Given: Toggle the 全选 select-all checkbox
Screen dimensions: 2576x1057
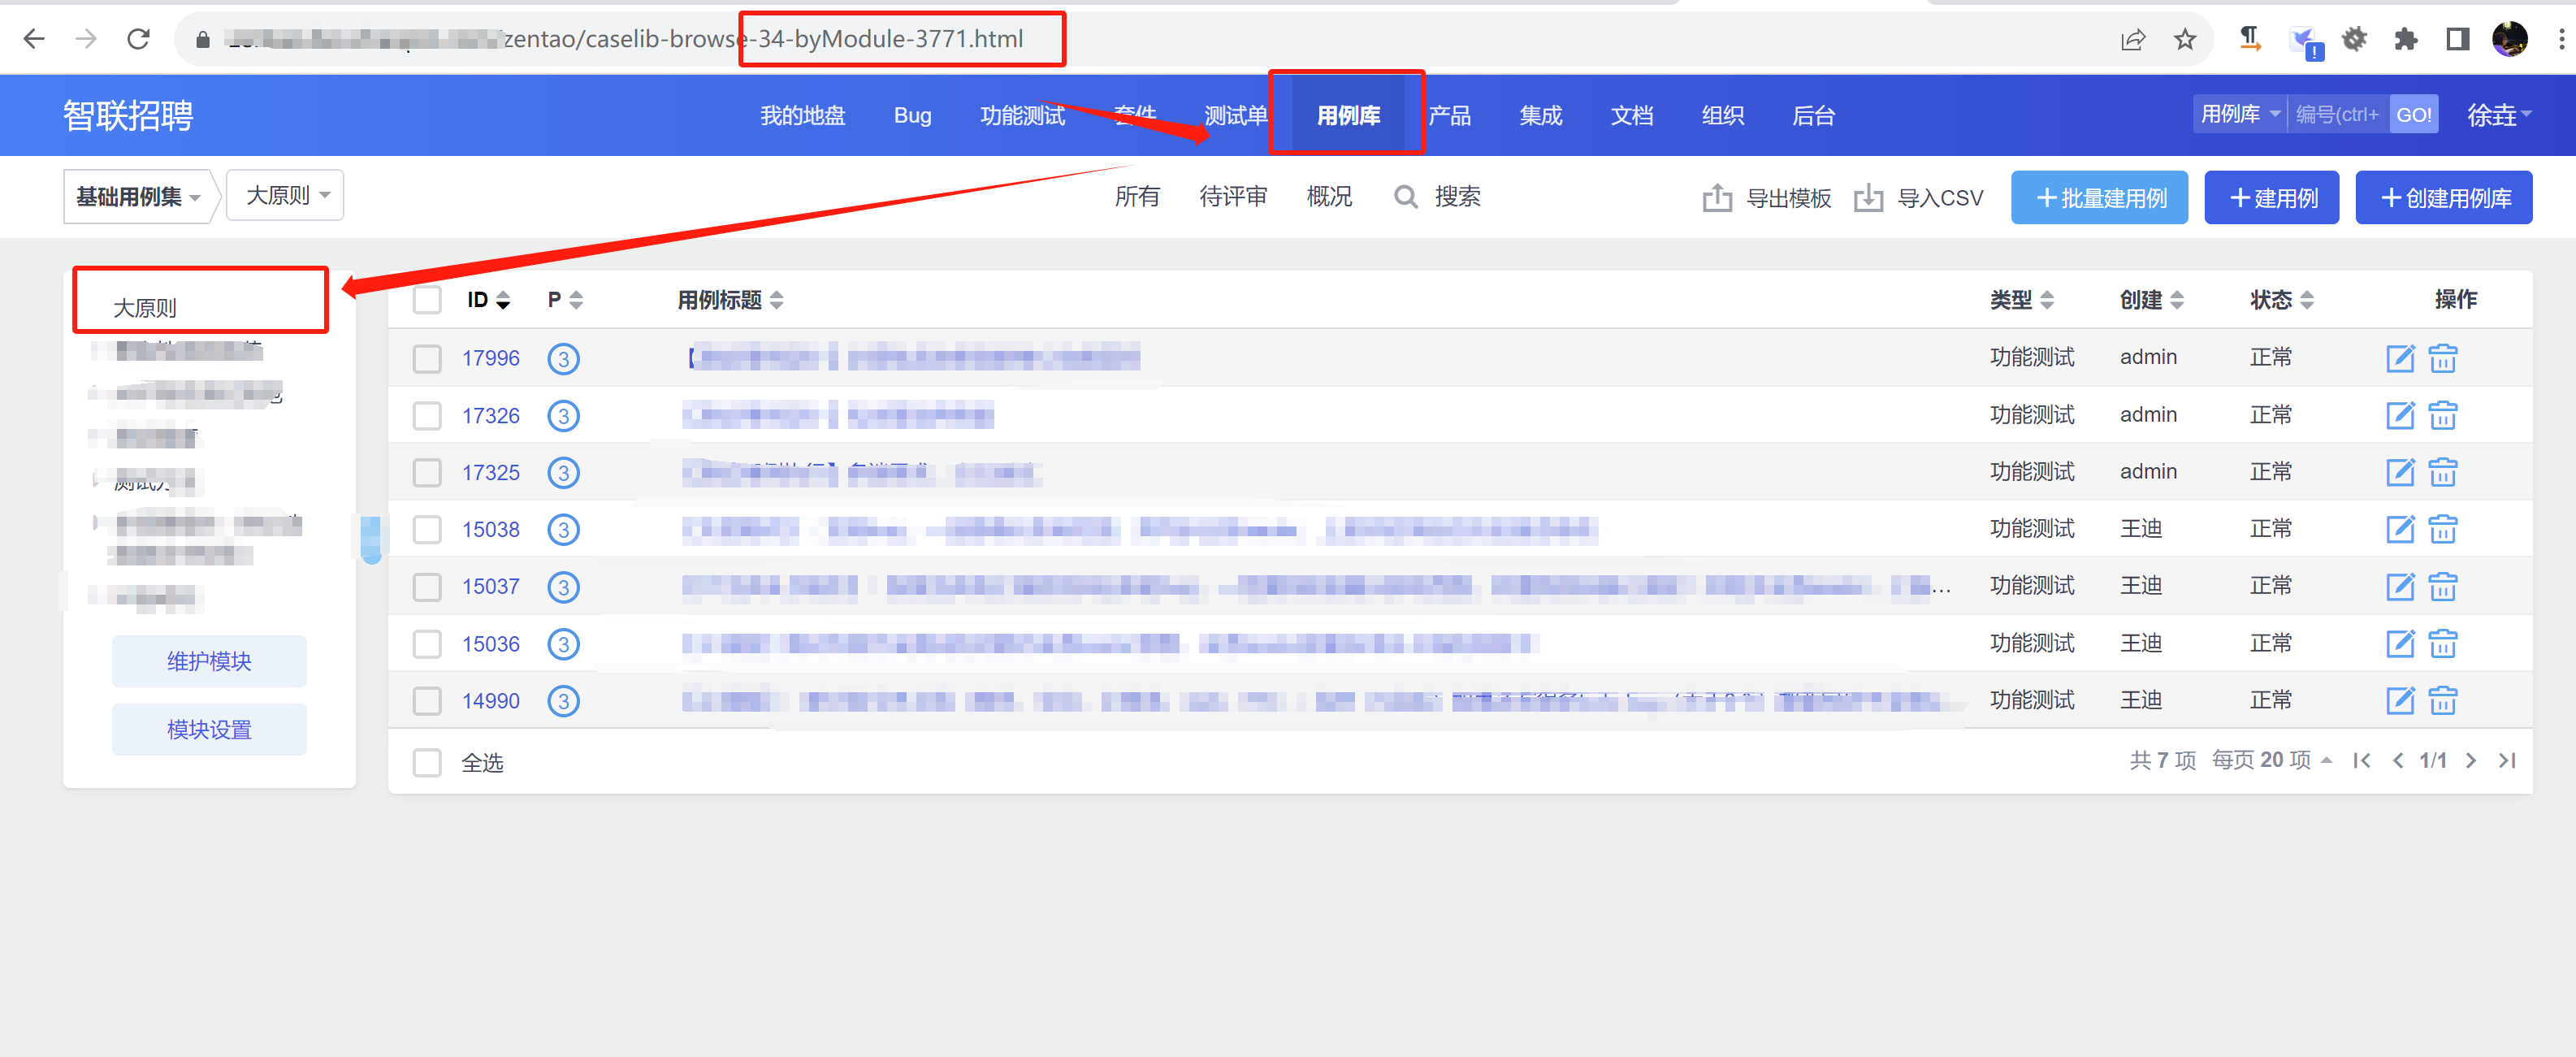Looking at the screenshot, I should [x=427, y=763].
